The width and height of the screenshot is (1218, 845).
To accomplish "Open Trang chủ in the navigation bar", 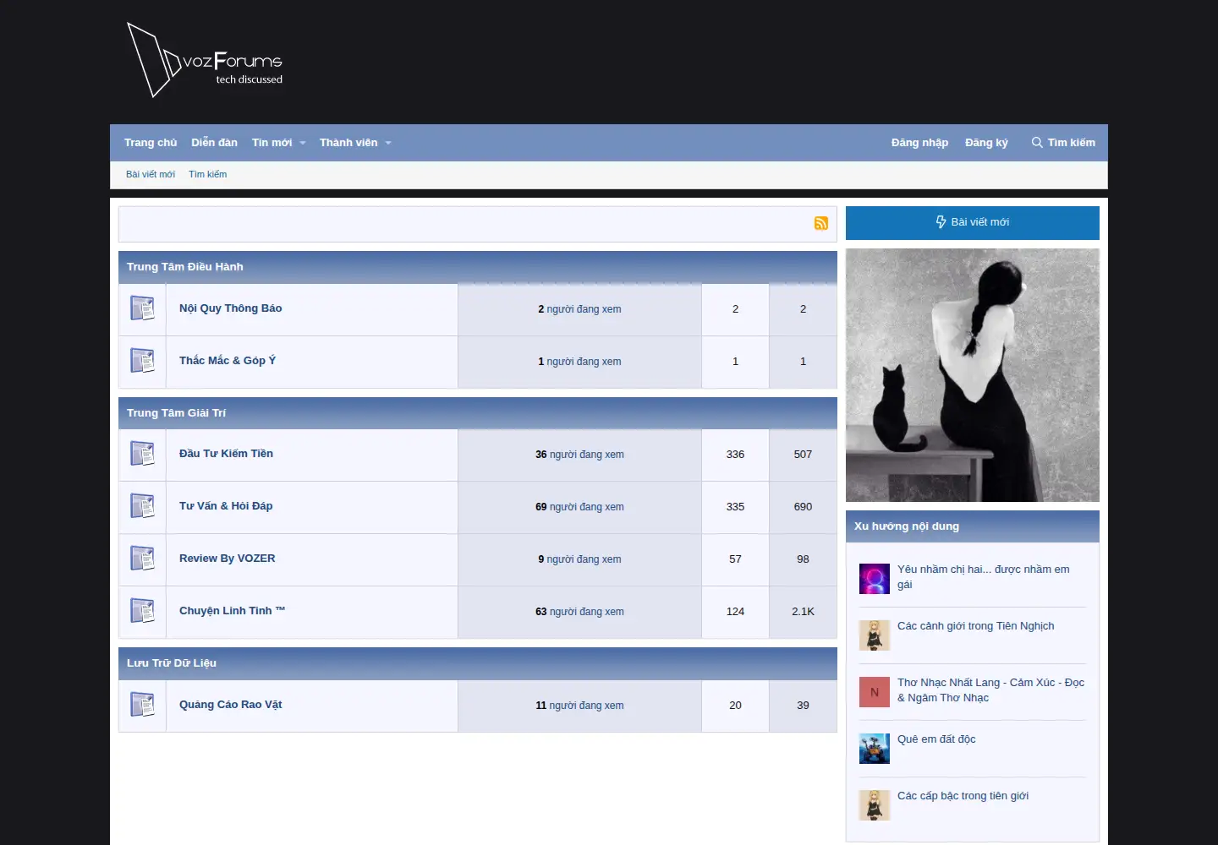I will click(x=151, y=143).
